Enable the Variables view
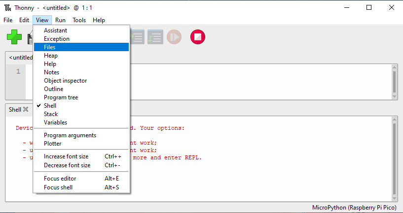Image resolution: width=403 pixels, height=213 pixels. 55,122
